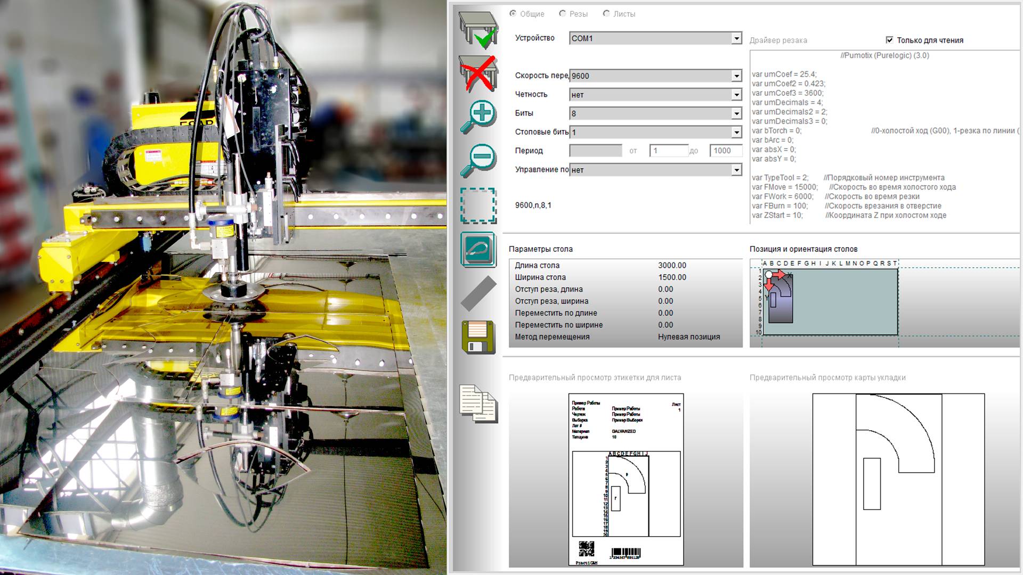This screenshot has height=575, width=1023.
Task: Choose the Листы radio option
Action: (x=606, y=14)
